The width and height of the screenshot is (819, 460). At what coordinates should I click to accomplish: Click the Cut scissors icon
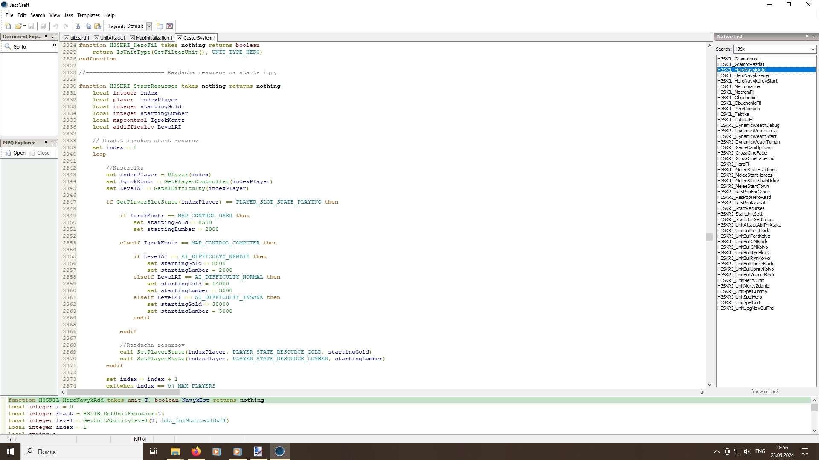[x=78, y=26]
